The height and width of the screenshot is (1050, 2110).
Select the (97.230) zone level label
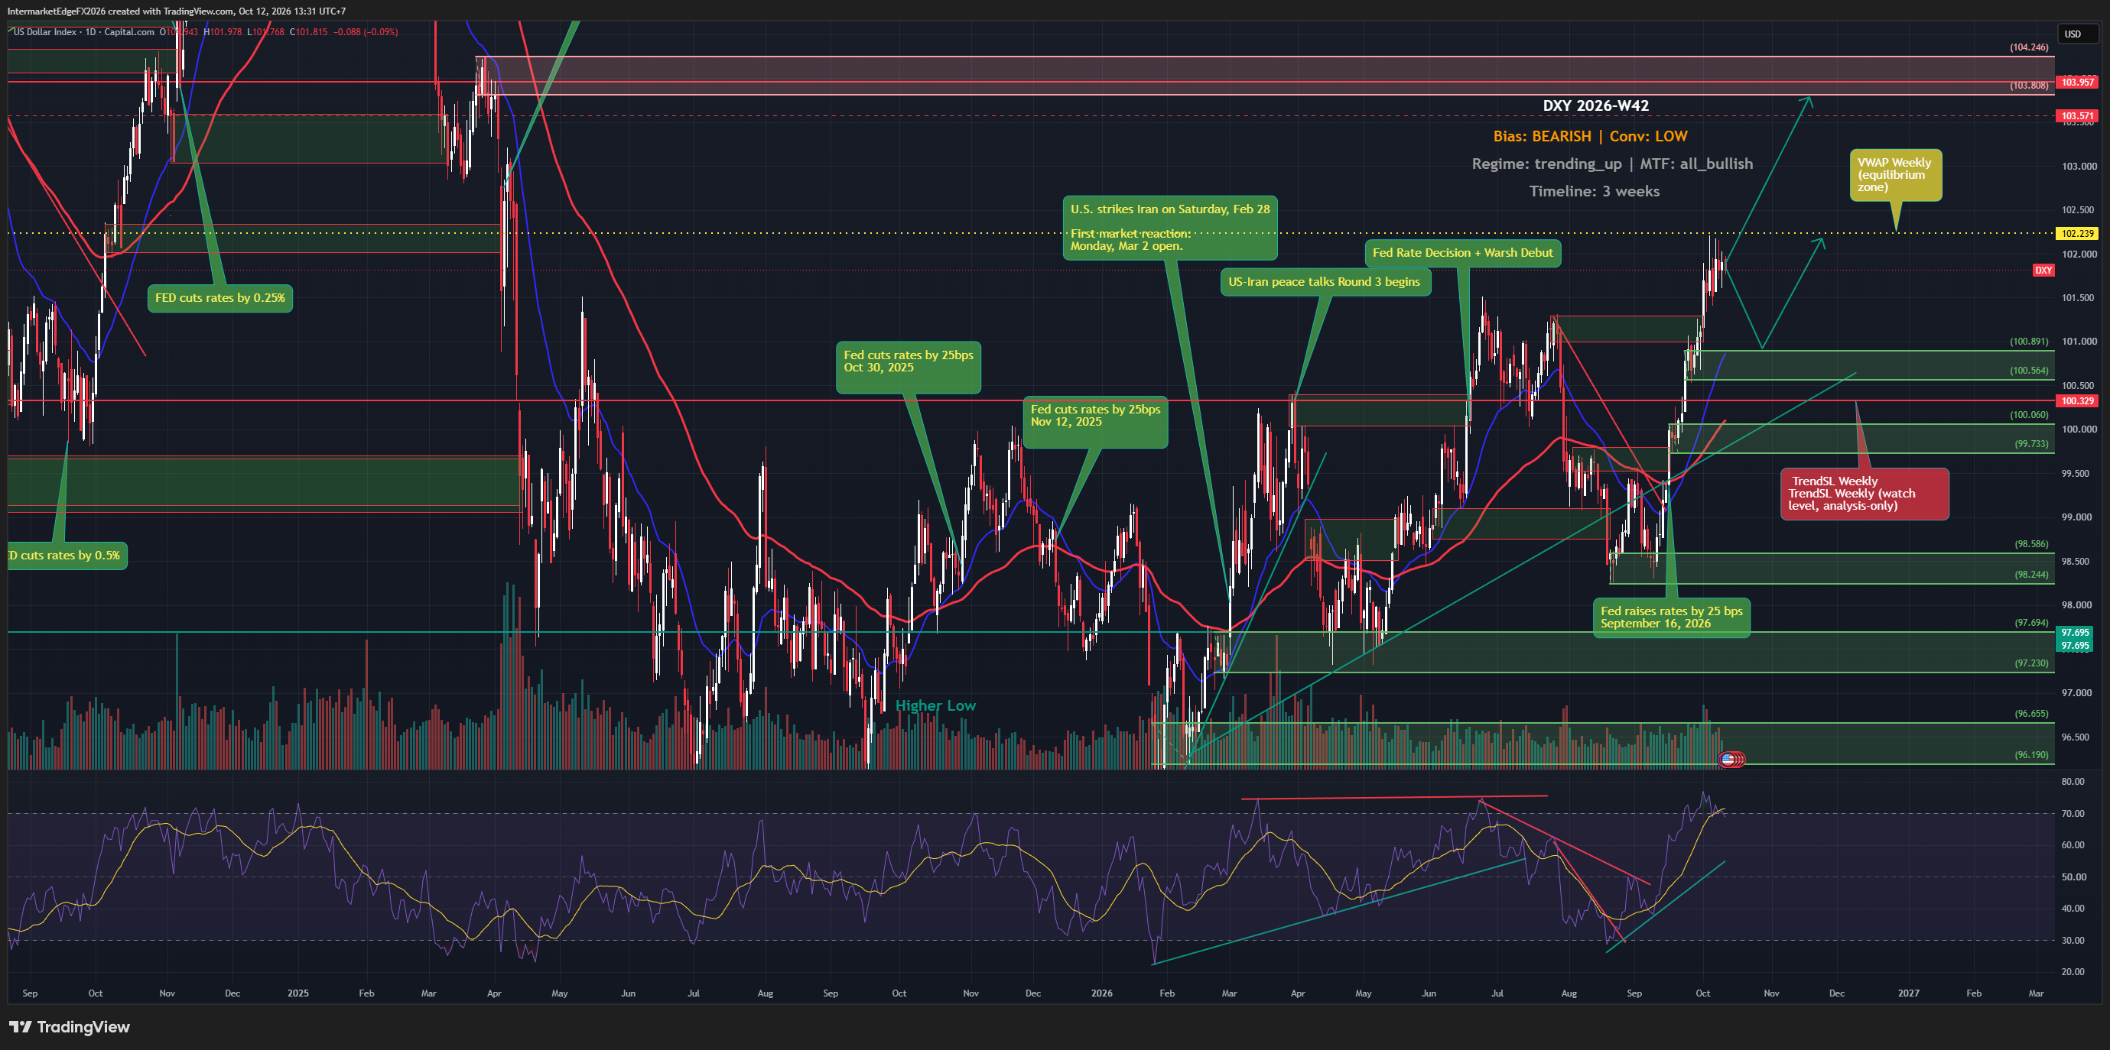pyautogui.click(x=2030, y=663)
